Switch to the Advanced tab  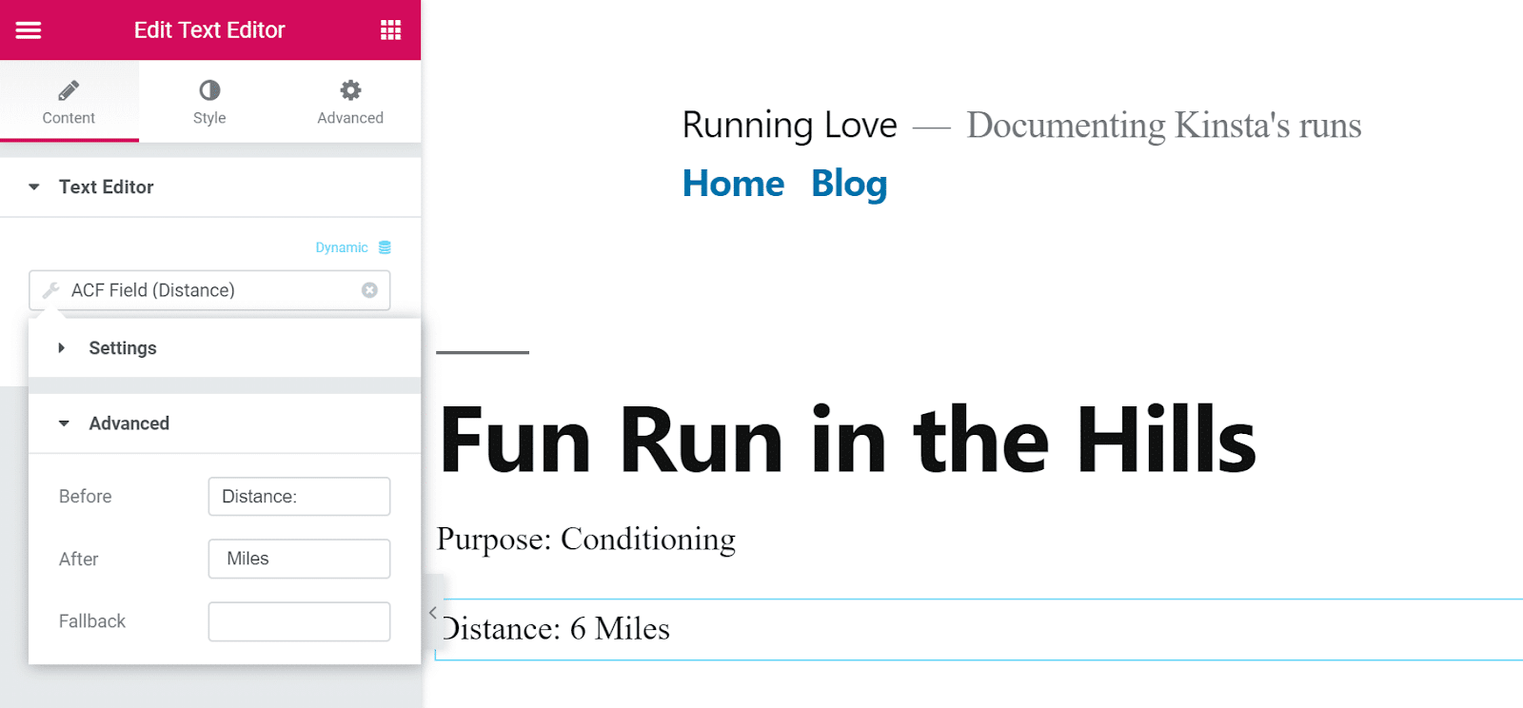point(350,102)
